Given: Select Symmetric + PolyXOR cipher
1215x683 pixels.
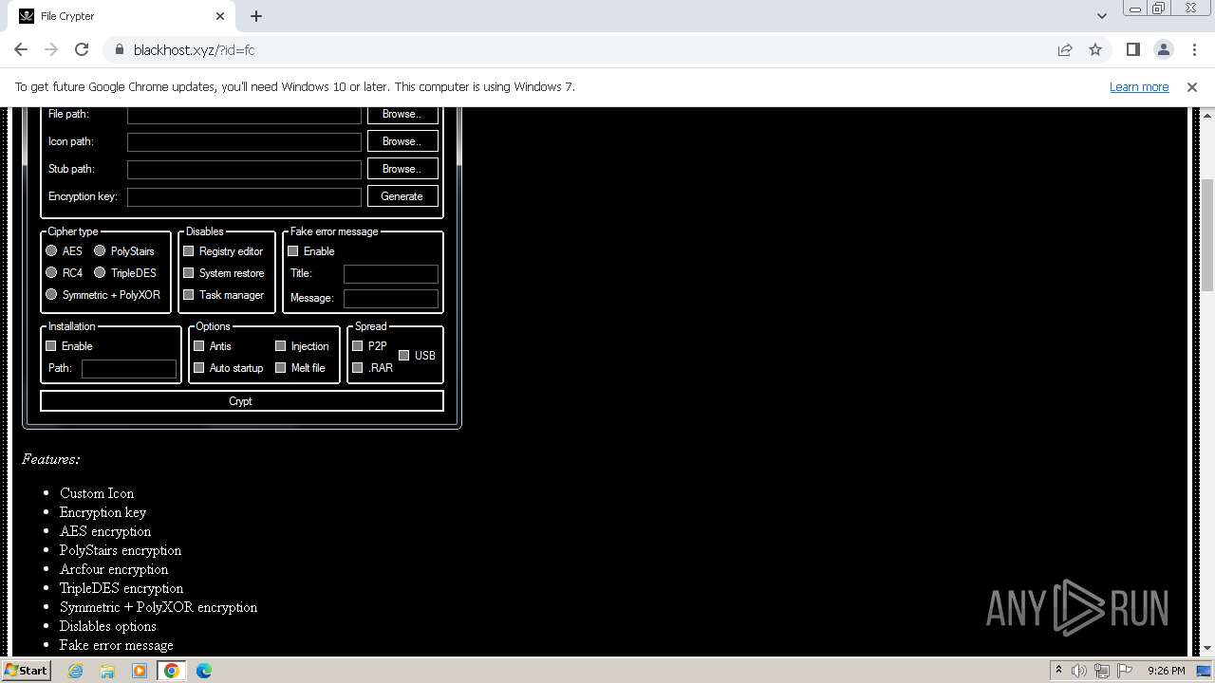Looking at the screenshot, I should (51, 295).
